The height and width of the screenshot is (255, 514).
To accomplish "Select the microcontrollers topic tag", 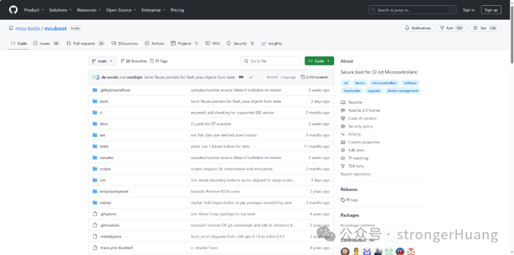I will 384,83.
